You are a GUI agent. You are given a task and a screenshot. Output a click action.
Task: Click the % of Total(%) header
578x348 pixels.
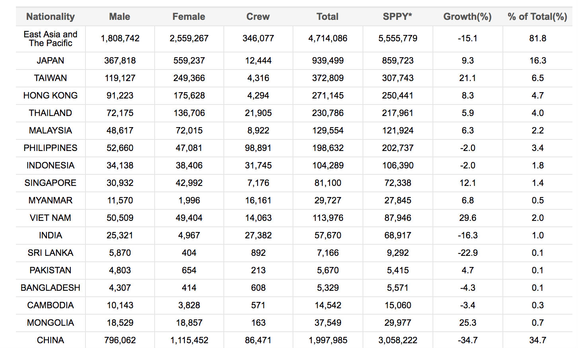[537, 17]
